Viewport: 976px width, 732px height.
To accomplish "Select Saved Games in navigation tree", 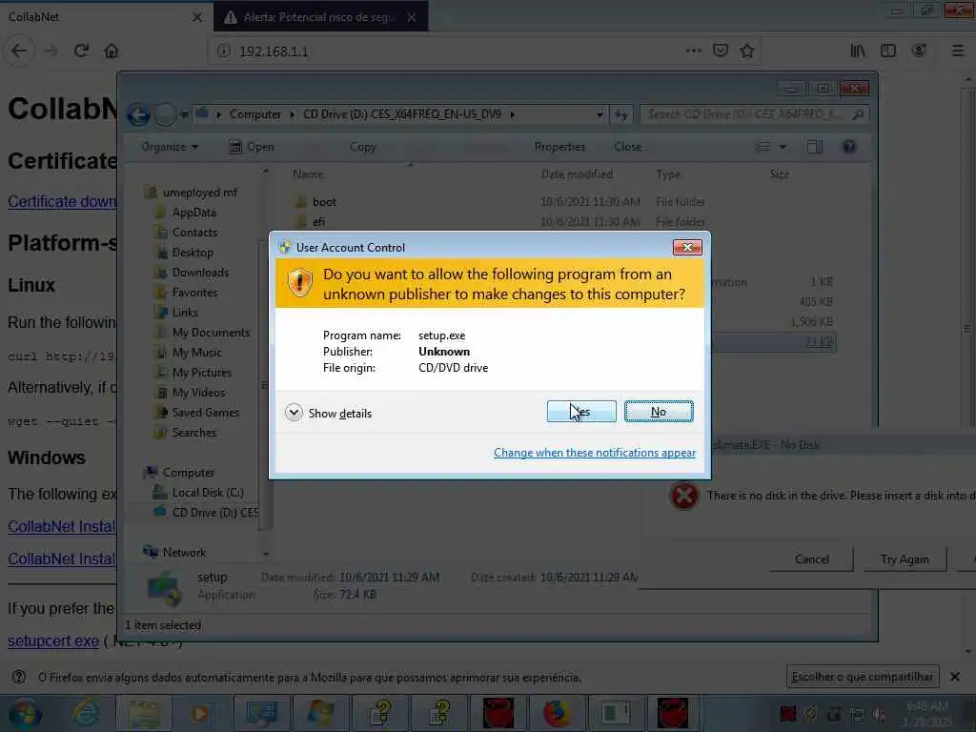I will coord(205,412).
